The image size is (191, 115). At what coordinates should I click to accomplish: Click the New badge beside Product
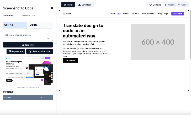click(x=119, y=14)
